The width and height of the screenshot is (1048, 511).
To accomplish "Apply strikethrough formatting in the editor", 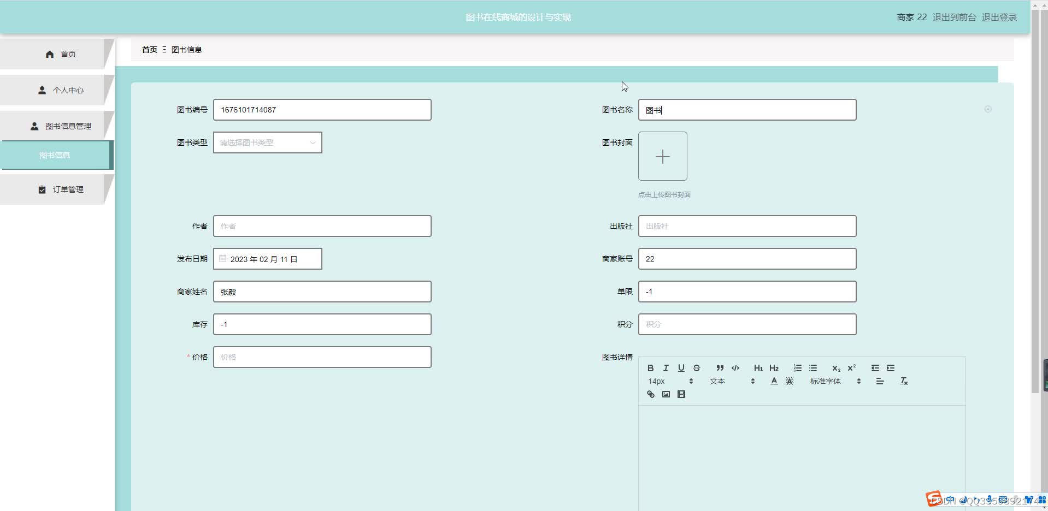I will tap(696, 368).
